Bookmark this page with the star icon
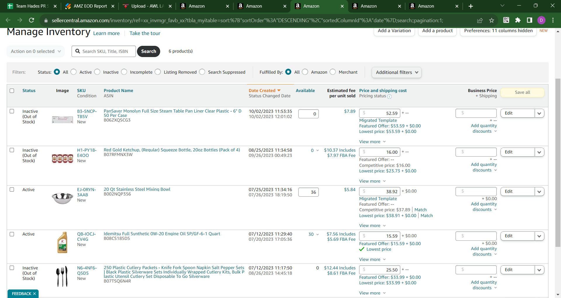Image resolution: width=561 pixels, height=298 pixels. [491, 20]
